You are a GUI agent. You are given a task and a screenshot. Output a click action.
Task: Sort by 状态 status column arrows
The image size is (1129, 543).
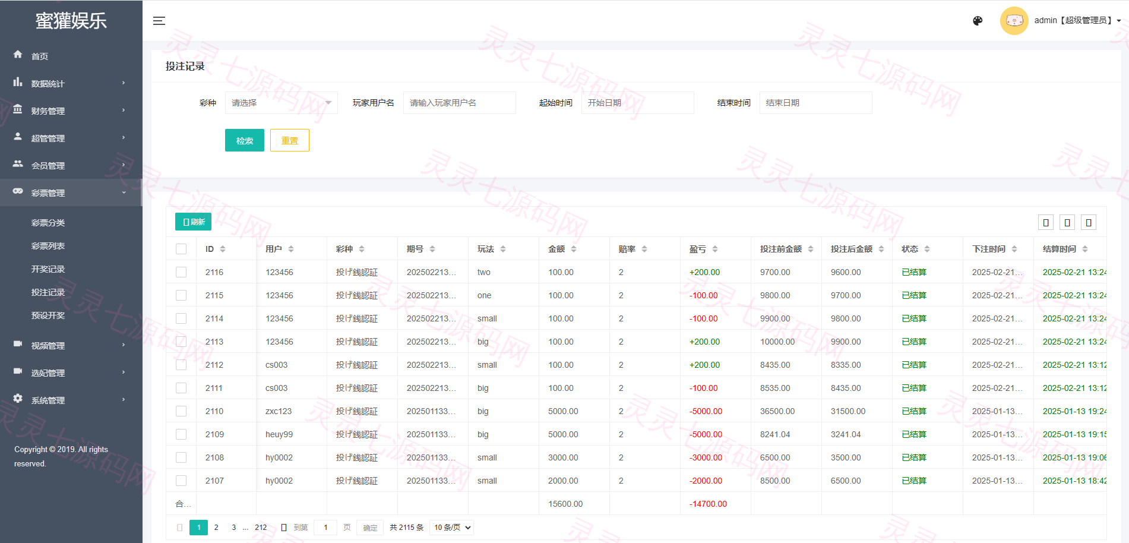coord(927,249)
